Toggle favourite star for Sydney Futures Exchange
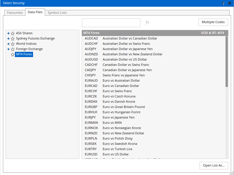Viewport: 234px width, 175px height. 13,39
